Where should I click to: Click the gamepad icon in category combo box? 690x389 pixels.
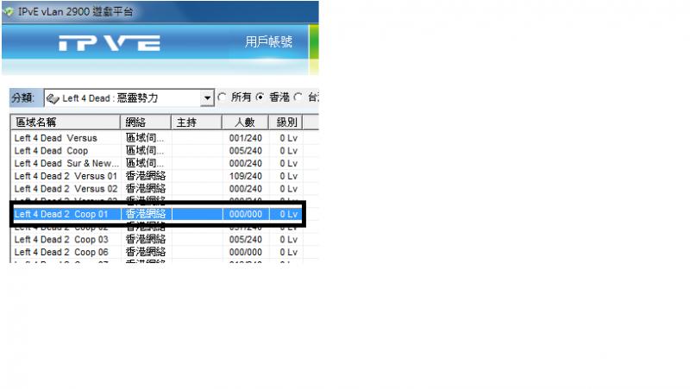[53, 98]
